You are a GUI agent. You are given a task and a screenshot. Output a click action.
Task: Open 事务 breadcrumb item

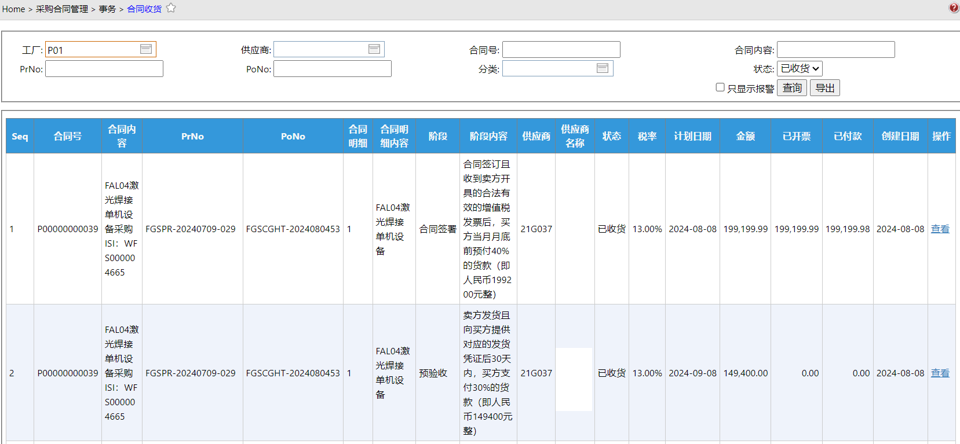coord(107,9)
